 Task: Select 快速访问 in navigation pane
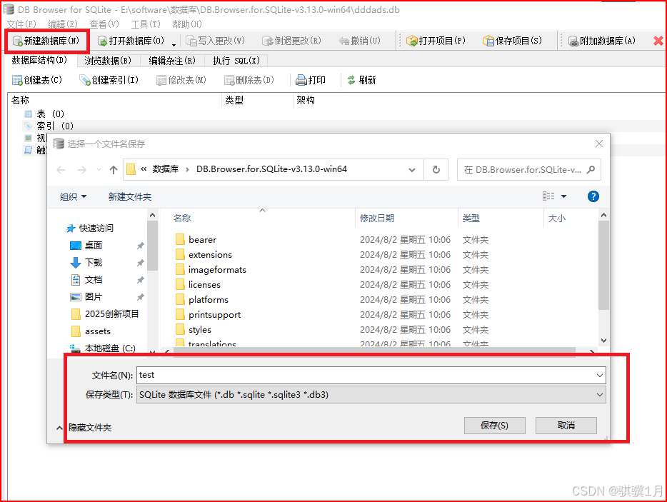[x=90, y=229]
